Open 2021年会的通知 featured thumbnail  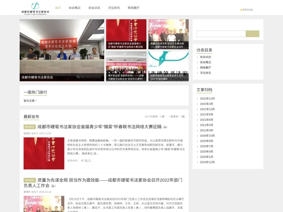[168, 66]
